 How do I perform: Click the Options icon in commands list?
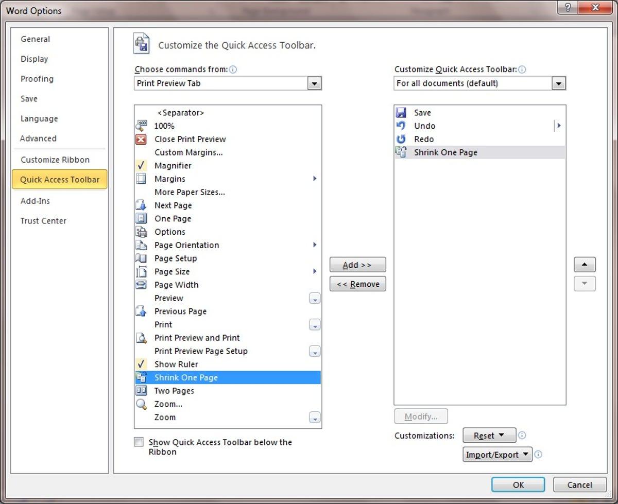tap(141, 232)
